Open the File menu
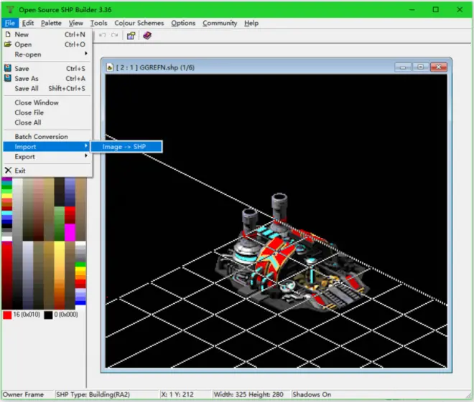 click(9, 23)
